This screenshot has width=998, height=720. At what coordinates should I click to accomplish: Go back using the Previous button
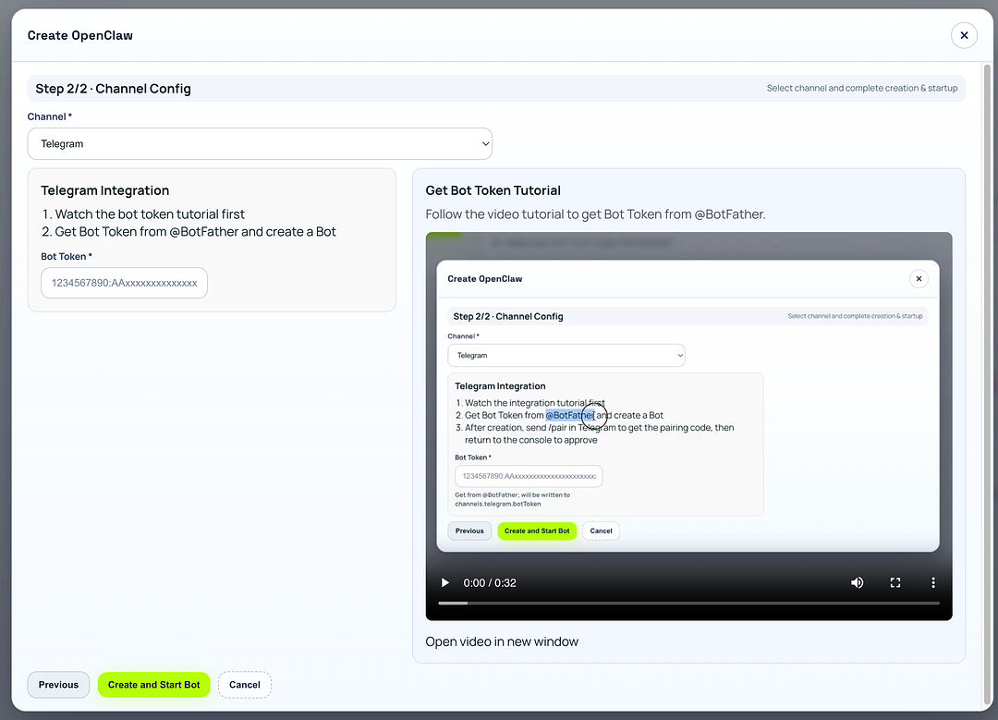click(58, 685)
